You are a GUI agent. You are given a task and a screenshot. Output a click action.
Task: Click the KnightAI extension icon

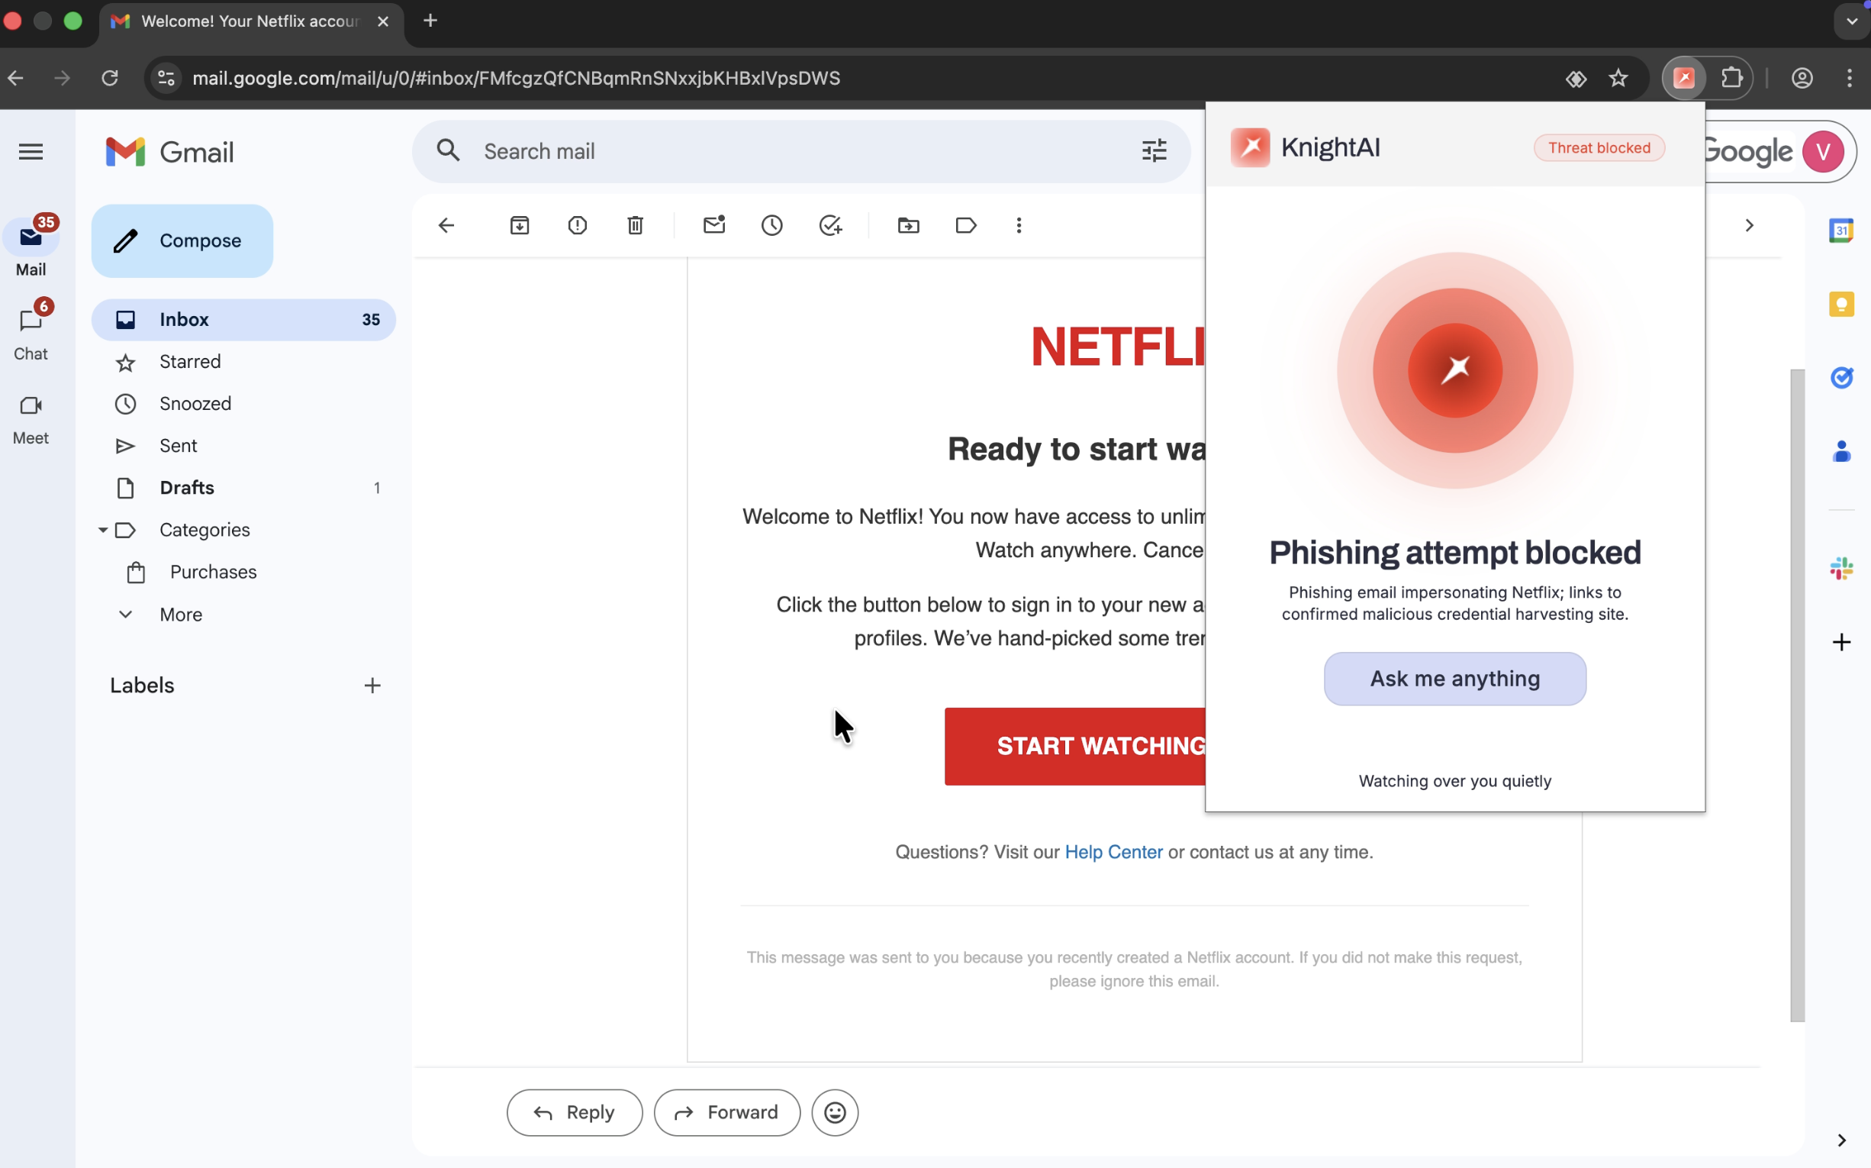coord(1683,78)
